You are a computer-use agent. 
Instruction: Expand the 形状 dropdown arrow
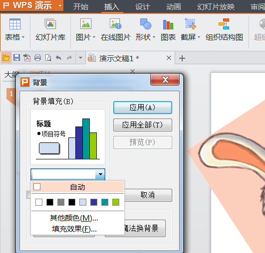(x=154, y=37)
